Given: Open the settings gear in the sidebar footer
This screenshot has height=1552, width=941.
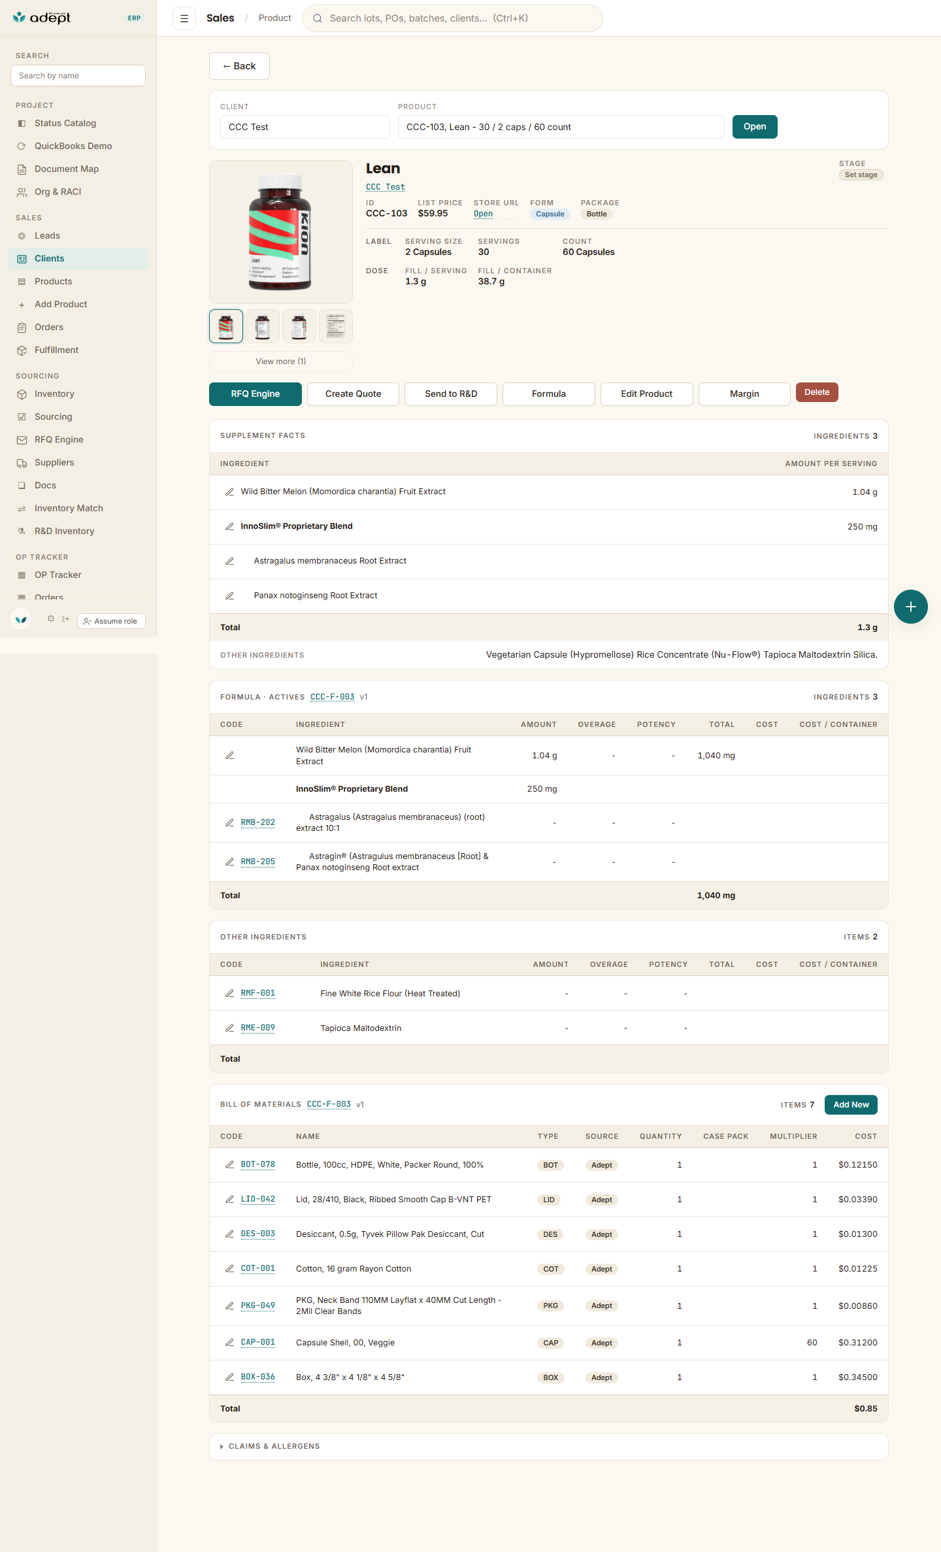Looking at the screenshot, I should (51, 618).
